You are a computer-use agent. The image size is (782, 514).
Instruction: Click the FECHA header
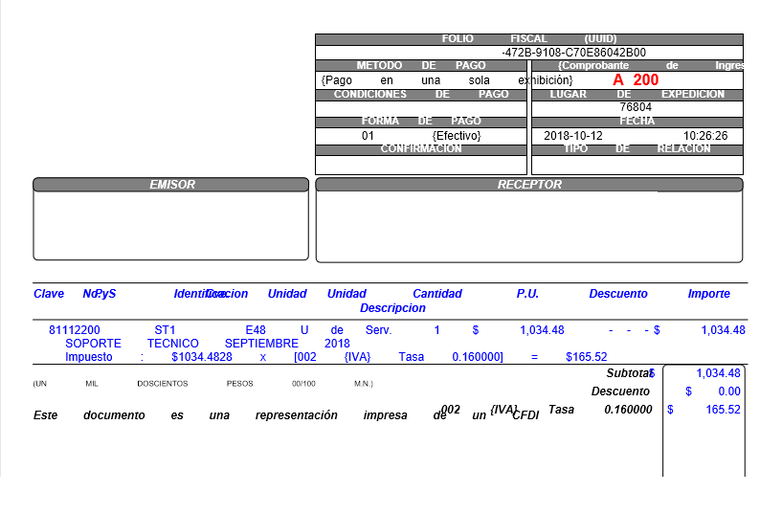637,122
